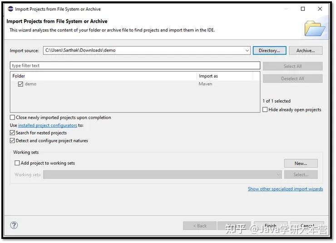Viewport: 336px width, 243px height.
Task: Expand the Import source dropdown arrow
Action: coord(247,50)
